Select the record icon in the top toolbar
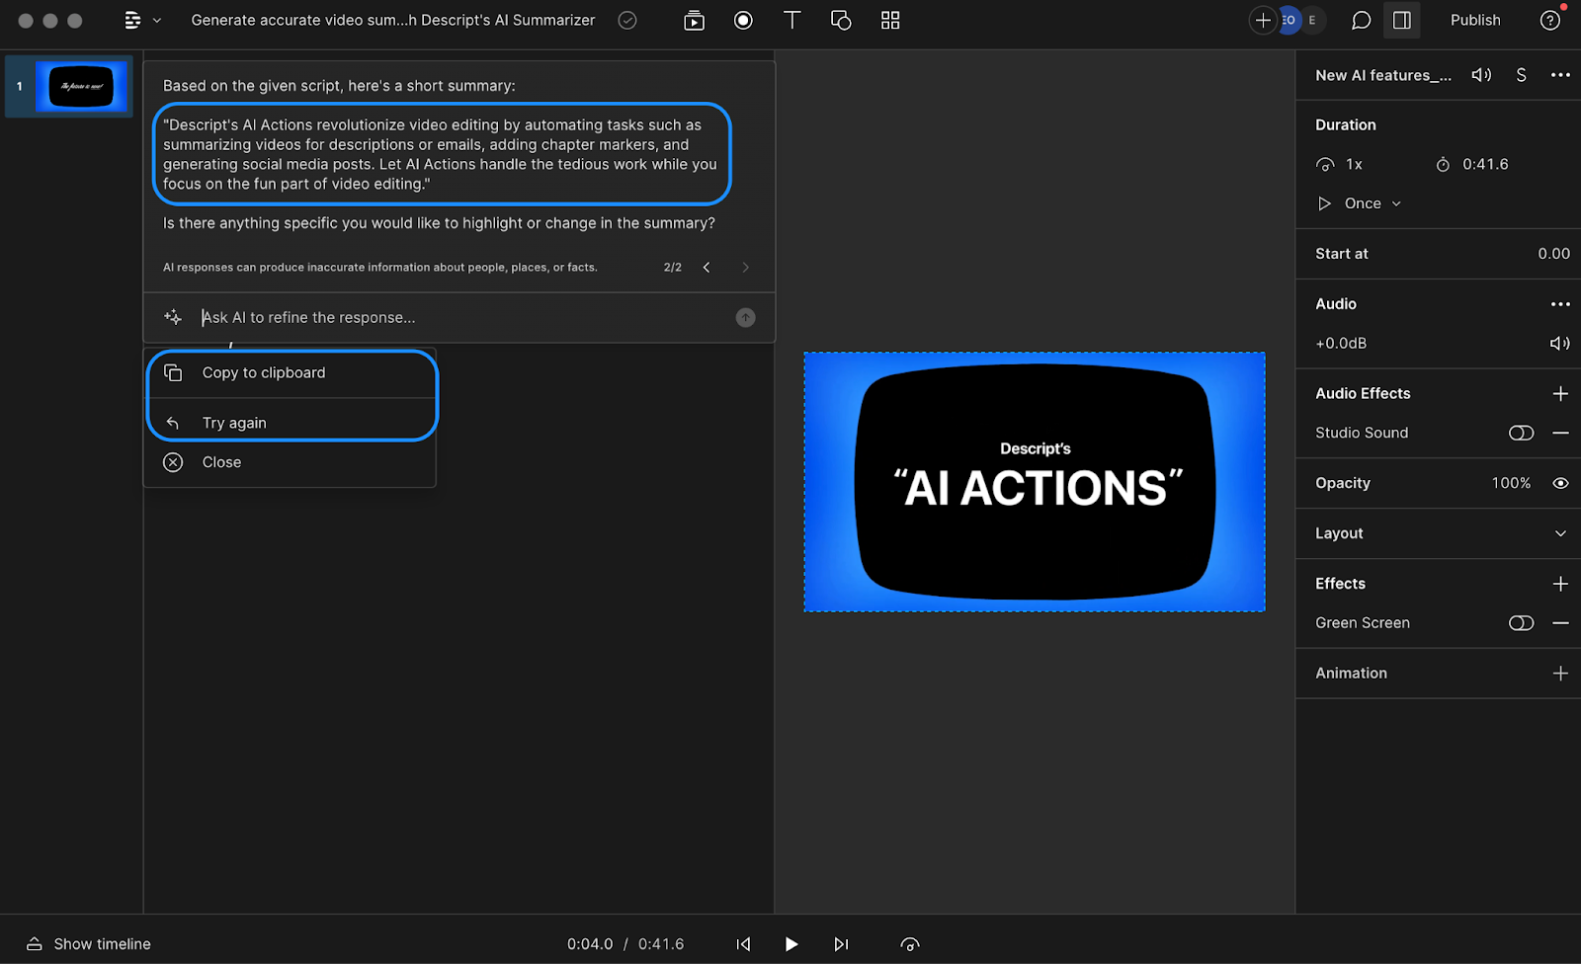Viewport: 1581px width, 964px height. (743, 20)
